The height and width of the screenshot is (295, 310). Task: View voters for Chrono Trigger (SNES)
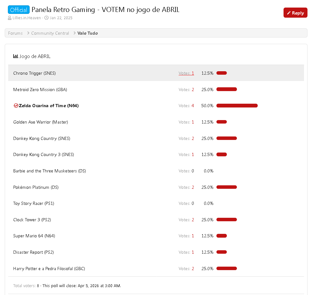pos(186,73)
